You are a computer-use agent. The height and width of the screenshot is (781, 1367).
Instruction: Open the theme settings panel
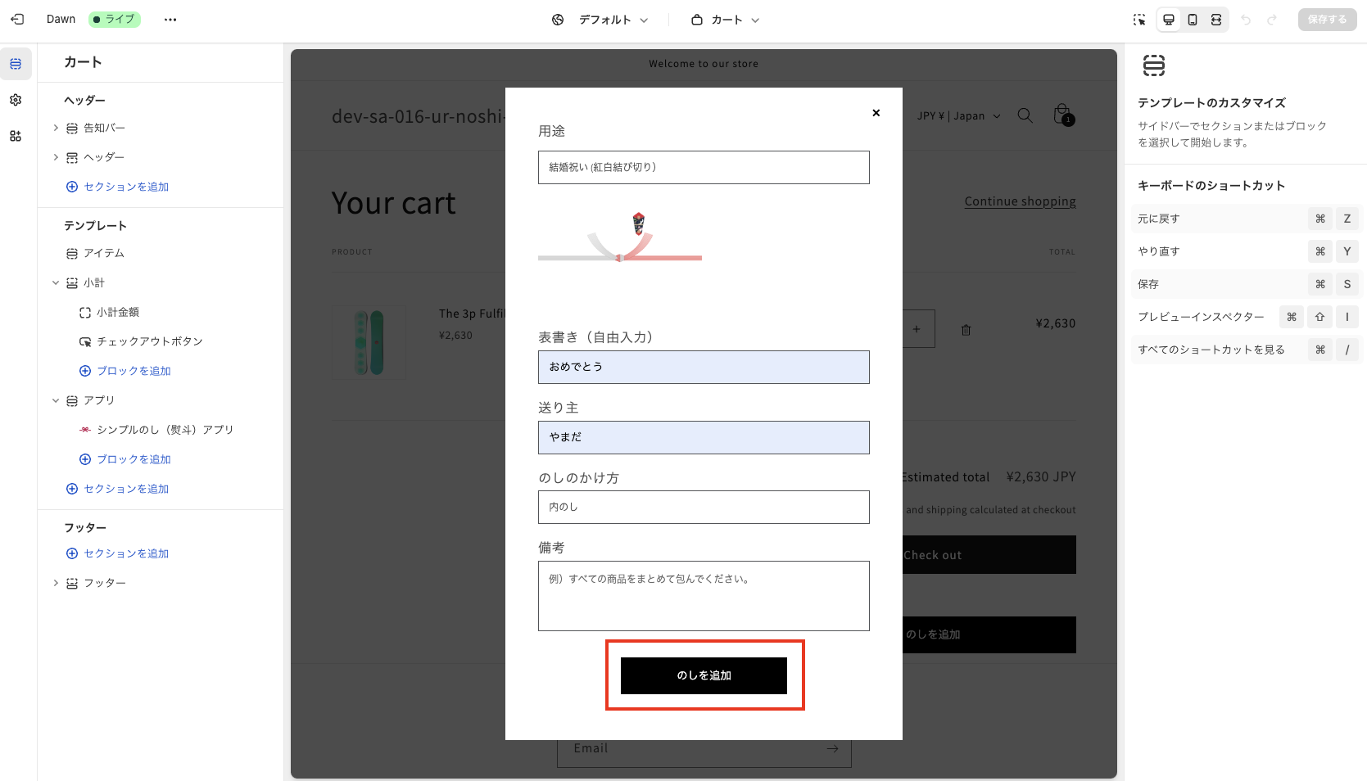pyautogui.click(x=16, y=99)
